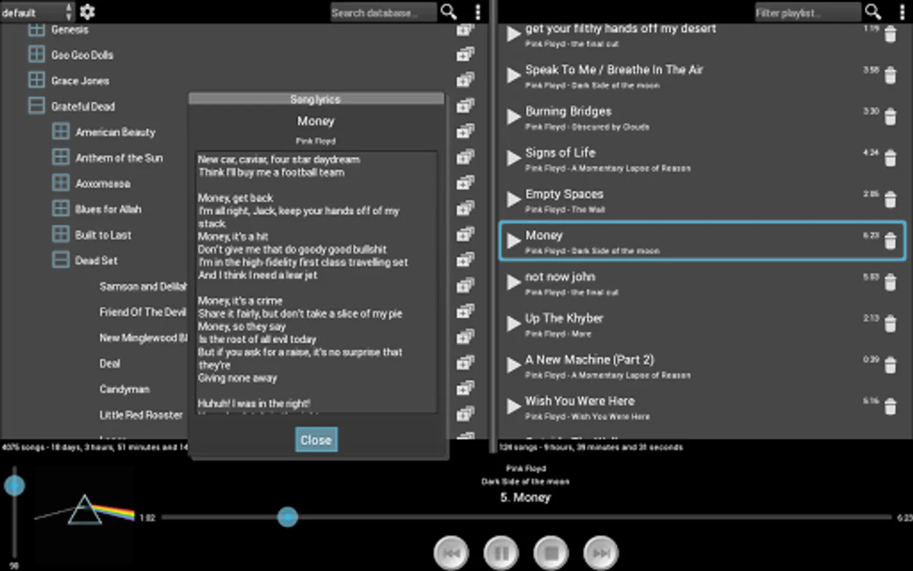
Task: Stop playback
Action: [x=551, y=553]
